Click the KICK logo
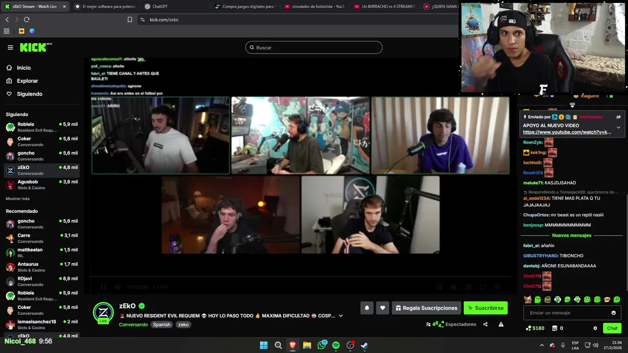 point(35,47)
